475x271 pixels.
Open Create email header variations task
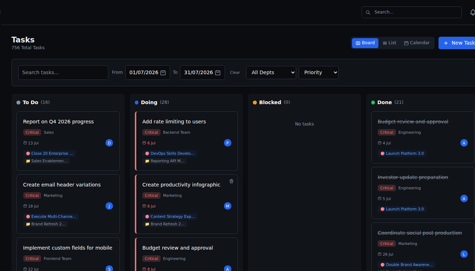tap(62, 185)
